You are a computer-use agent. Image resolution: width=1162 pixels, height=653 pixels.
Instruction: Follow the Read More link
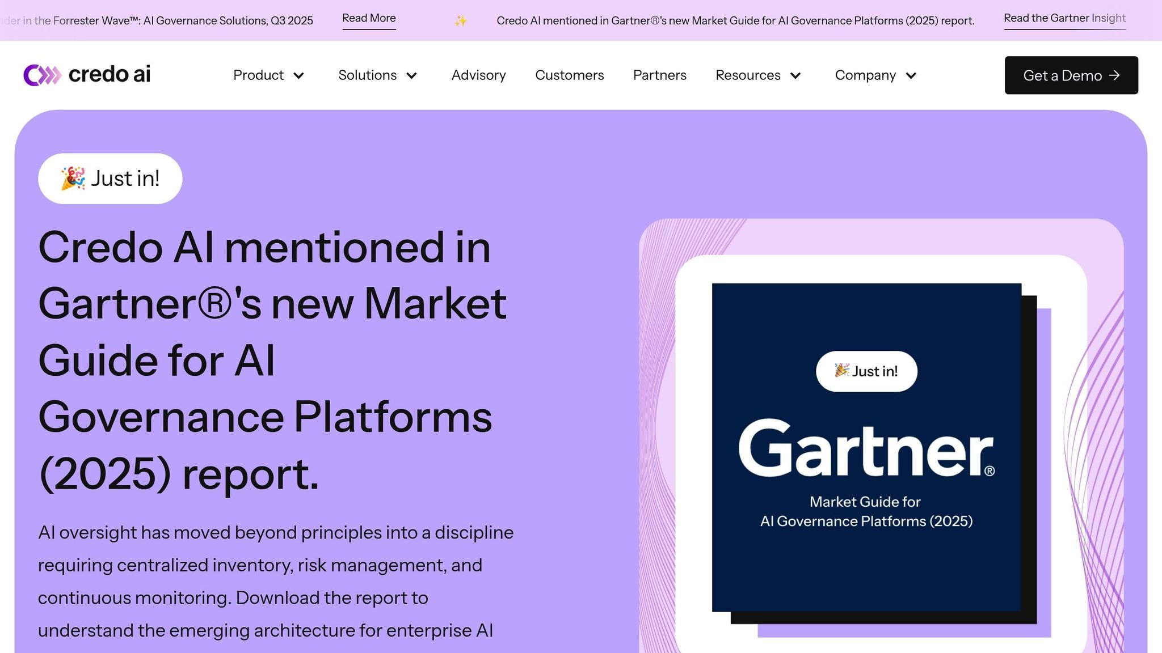[369, 18]
